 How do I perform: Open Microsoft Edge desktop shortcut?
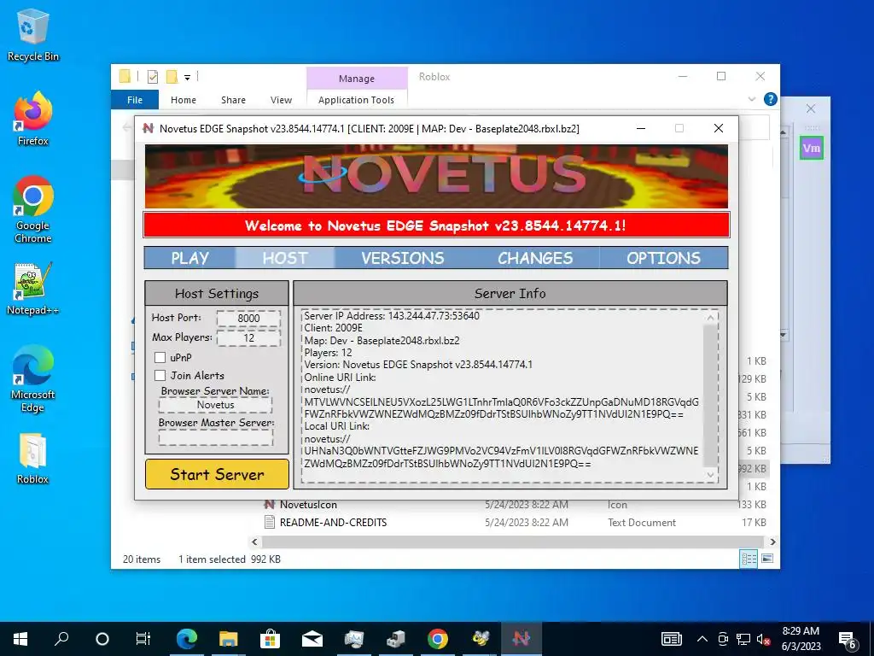pyautogui.click(x=32, y=378)
